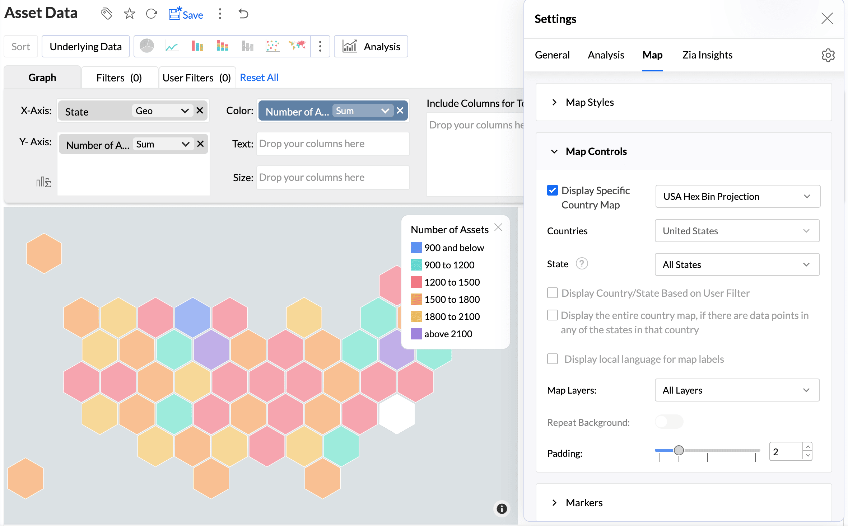Close the Number of Assets legend
The height and width of the screenshot is (526, 848).
point(498,227)
